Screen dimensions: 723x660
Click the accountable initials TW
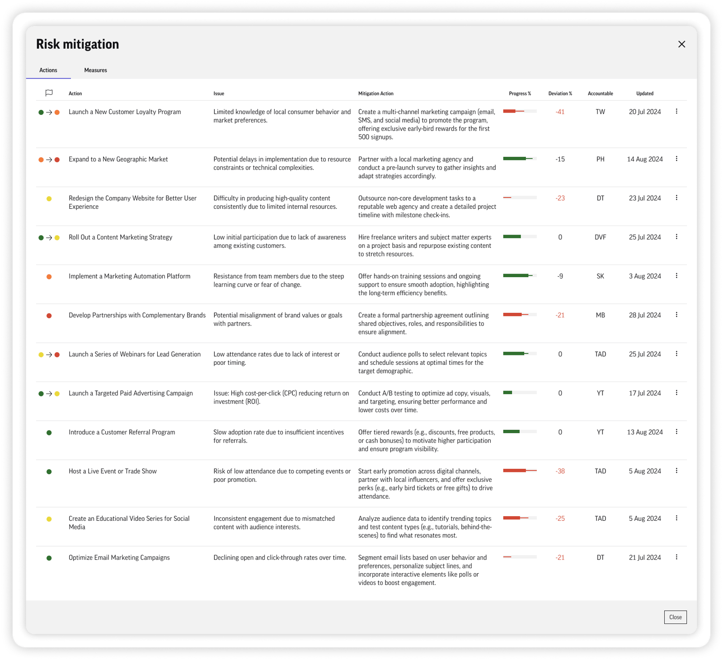pos(600,112)
